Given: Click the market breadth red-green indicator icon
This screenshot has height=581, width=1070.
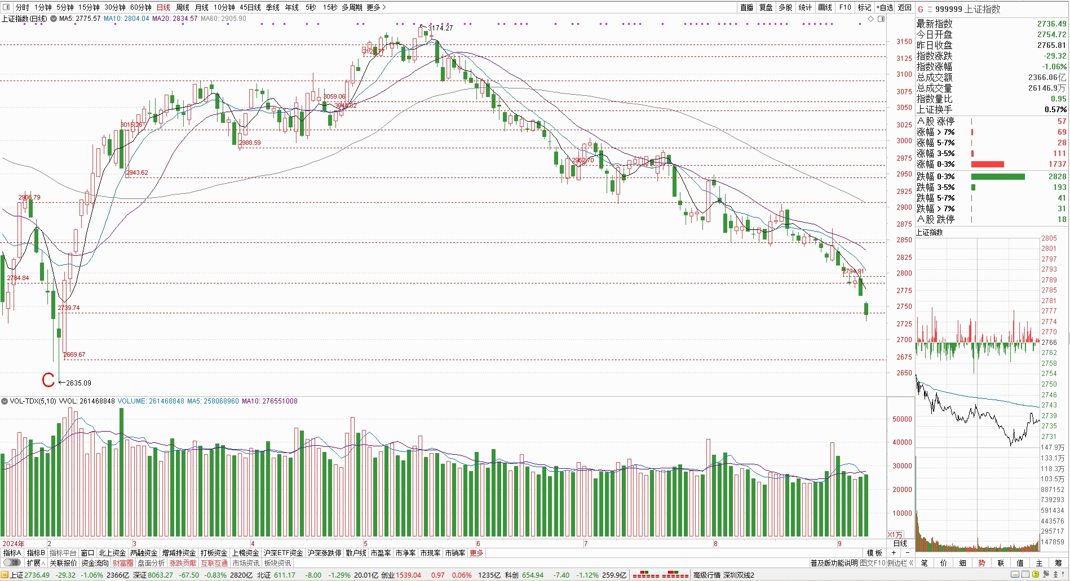Looking at the screenshot, I should [660, 575].
